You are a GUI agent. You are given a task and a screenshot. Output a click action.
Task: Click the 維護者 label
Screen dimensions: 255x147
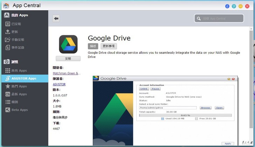point(58,79)
